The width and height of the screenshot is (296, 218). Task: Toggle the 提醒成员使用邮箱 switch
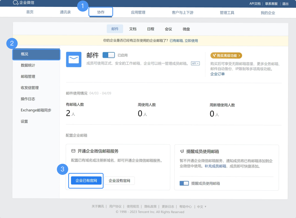coord(184,183)
